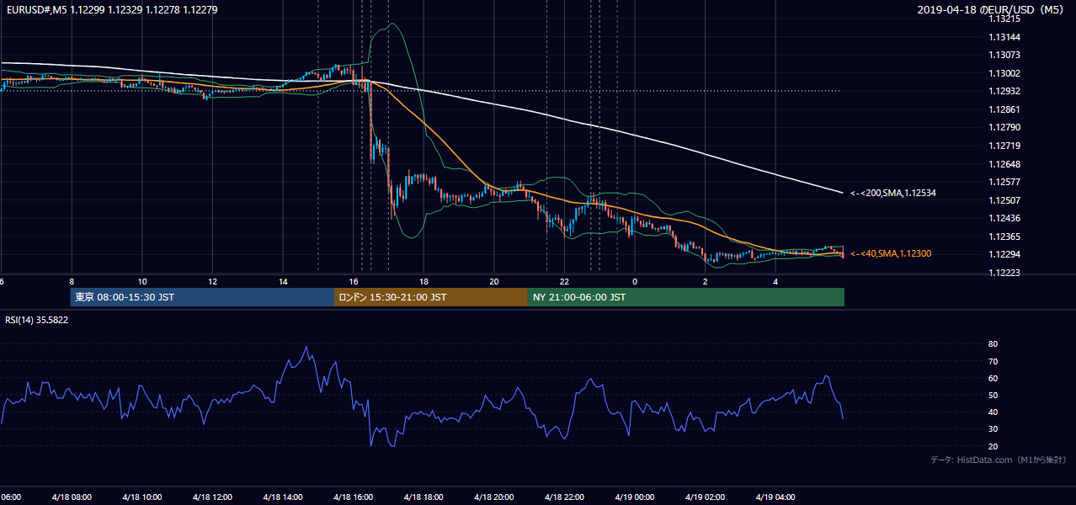Click the 40 SMA 1.12300 label
Viewport: 1076px width, 505px height.
click(x=891, y=253)
